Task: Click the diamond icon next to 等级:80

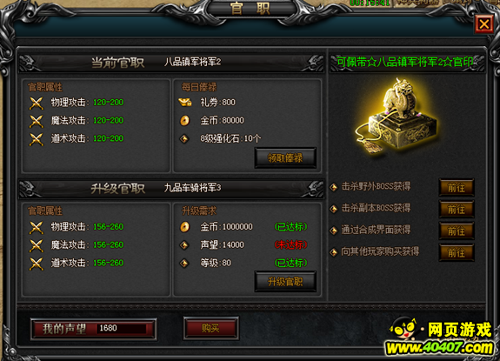Action: [184, 263]
